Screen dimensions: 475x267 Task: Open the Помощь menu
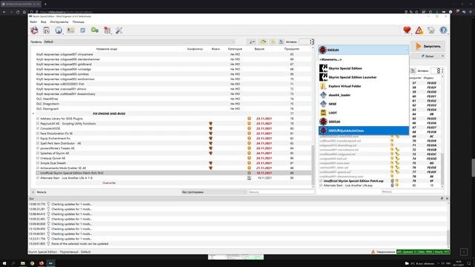tap(79, 22)
